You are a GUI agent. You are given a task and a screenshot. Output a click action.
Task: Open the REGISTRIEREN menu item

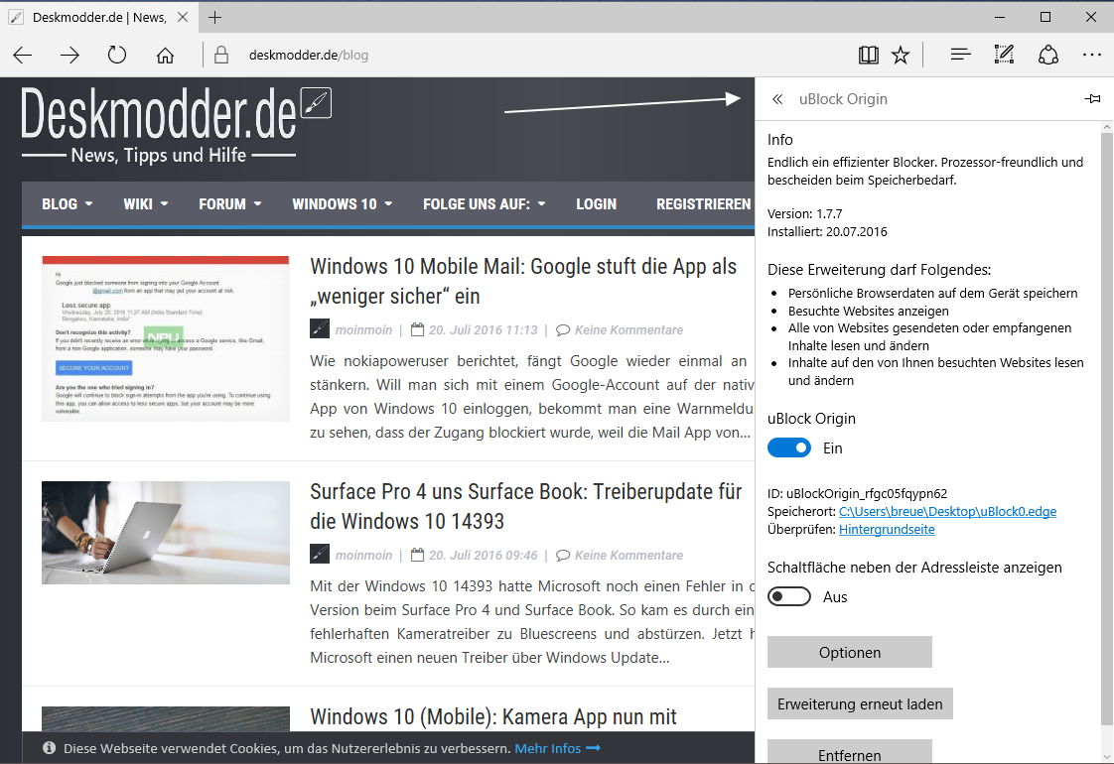pyautogui.click(x=703, y=203)
